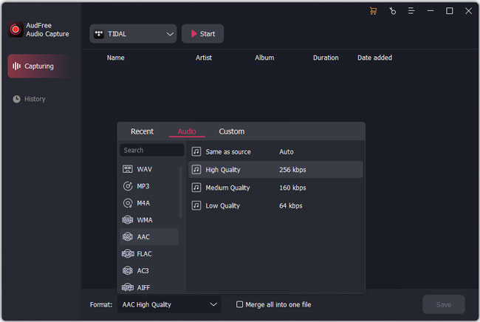The height and width of the screenshot is (322, 480).
Task: Choose FLAC in the format list
Action: pyautogui.click(x=149, y=254)
